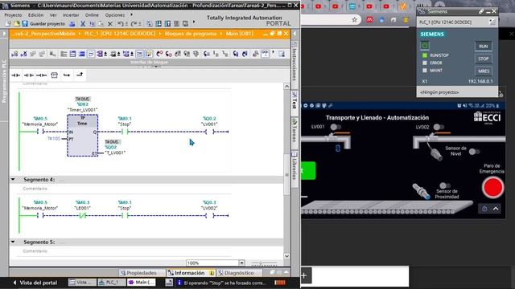
Task: Insert a normally open contact
Action: [15, 75]
